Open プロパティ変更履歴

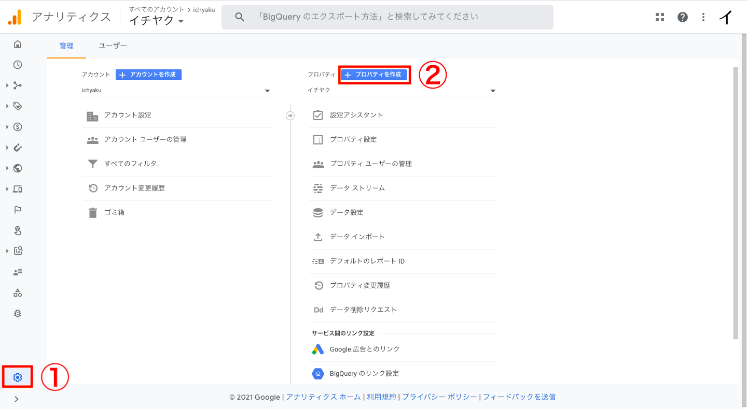[x=403, y=286]
